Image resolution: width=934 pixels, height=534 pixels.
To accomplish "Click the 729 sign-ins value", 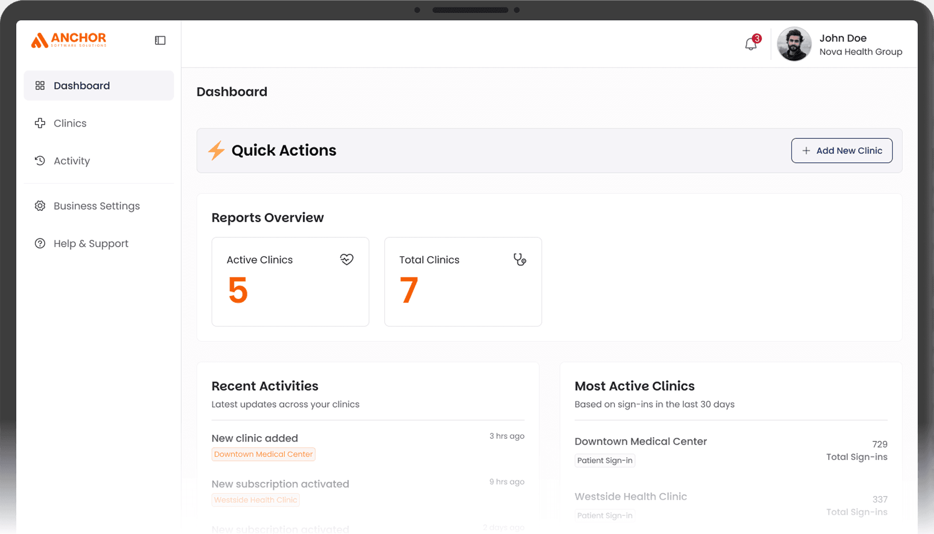I will [879, 445].
